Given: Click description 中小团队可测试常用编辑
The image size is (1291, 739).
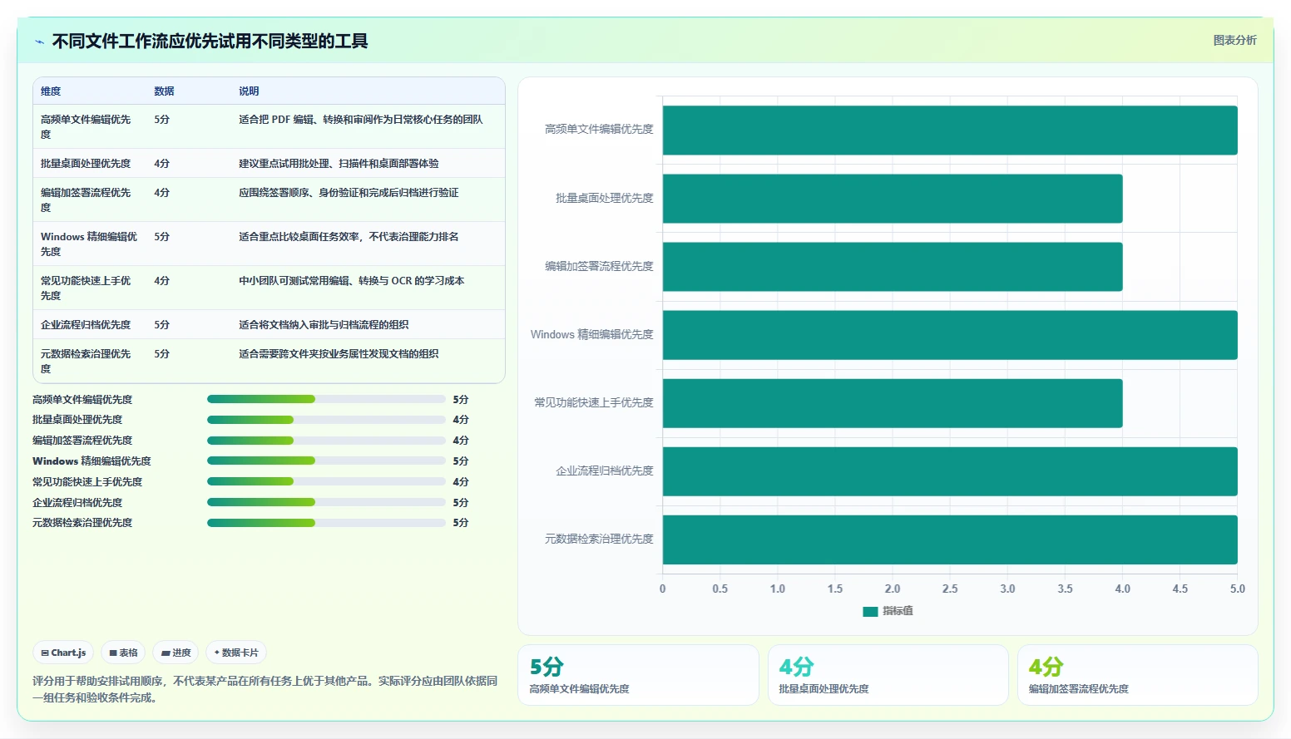Looking at the screenshot, I should pos(352,281).
